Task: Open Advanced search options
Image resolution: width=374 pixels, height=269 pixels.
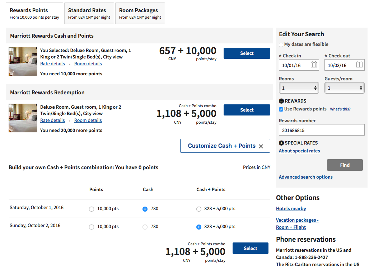Action: click(x=305, y=177)
